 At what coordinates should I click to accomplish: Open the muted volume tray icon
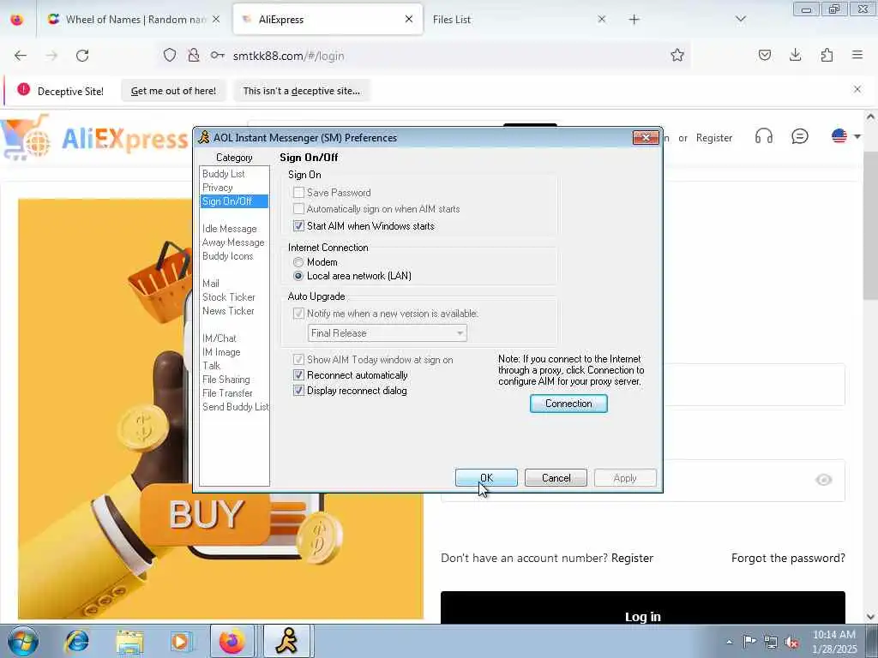[x=791, y=642]
